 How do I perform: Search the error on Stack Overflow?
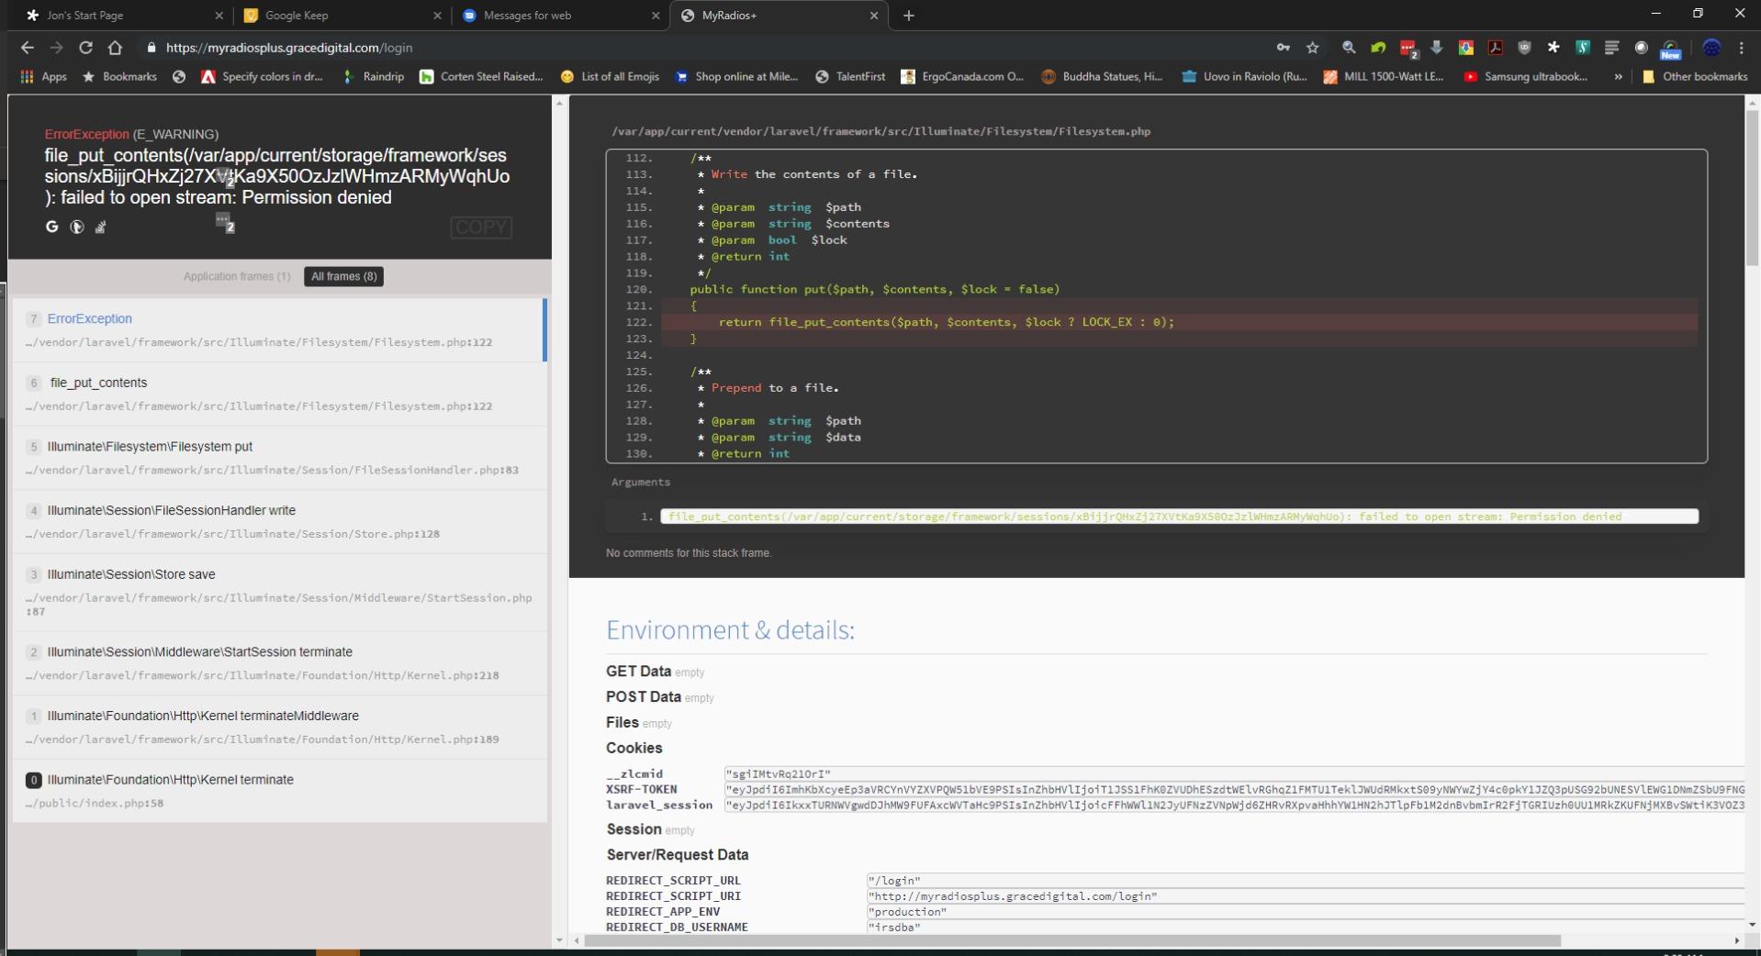[101, 227]
